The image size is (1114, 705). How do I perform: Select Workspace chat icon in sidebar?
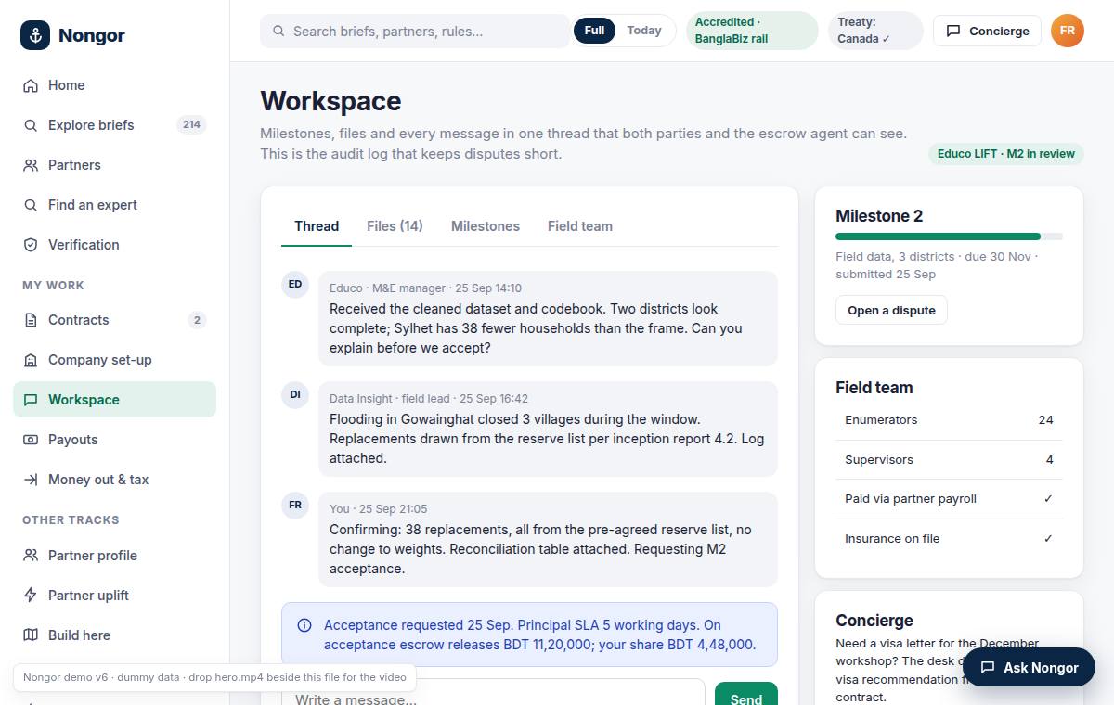[31, 400]
